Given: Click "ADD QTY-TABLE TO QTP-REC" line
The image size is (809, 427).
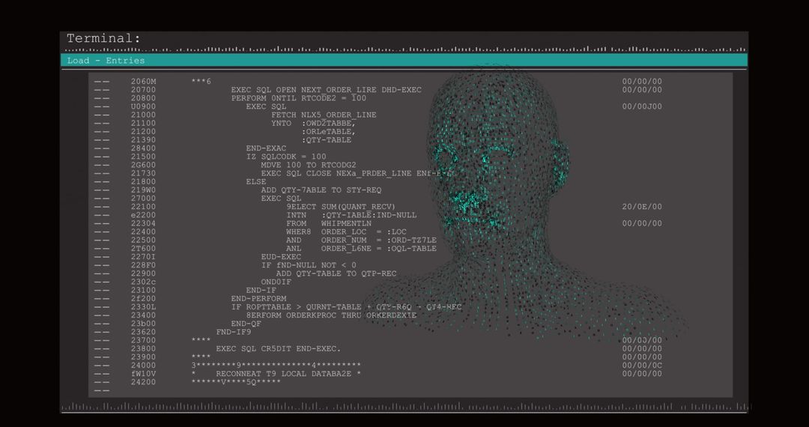Looking at the screenshot, I should tap(336, 273).
